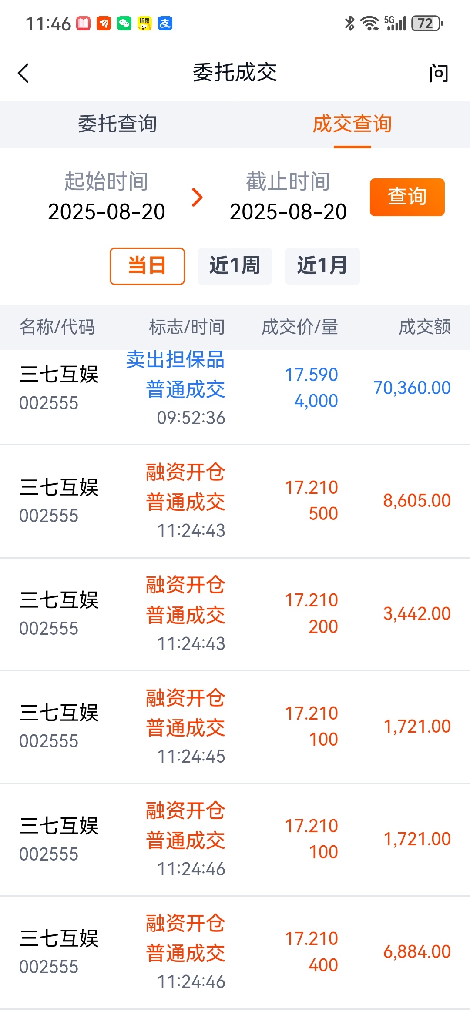Select the 当日 filter
This screenshot has height=1018, width=470.
[147, 266]
